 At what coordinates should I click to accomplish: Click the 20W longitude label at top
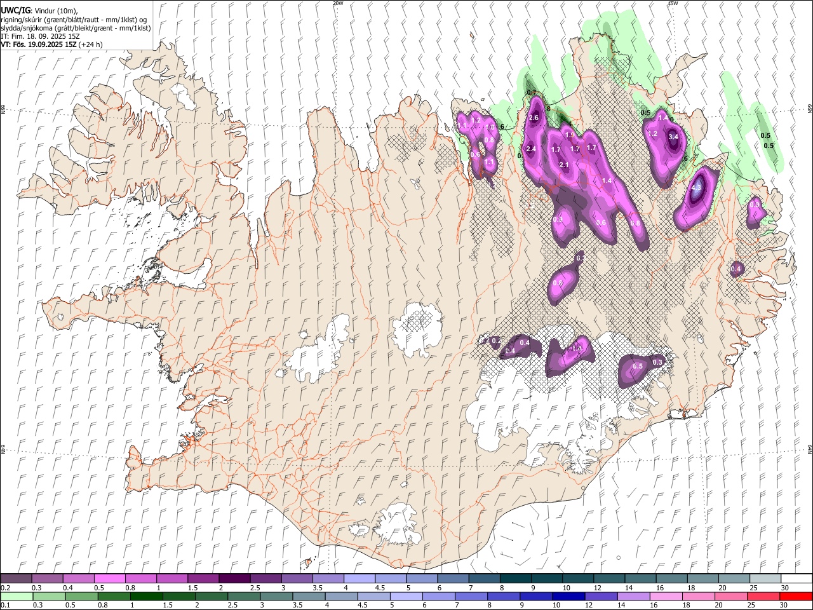(338, 3)
